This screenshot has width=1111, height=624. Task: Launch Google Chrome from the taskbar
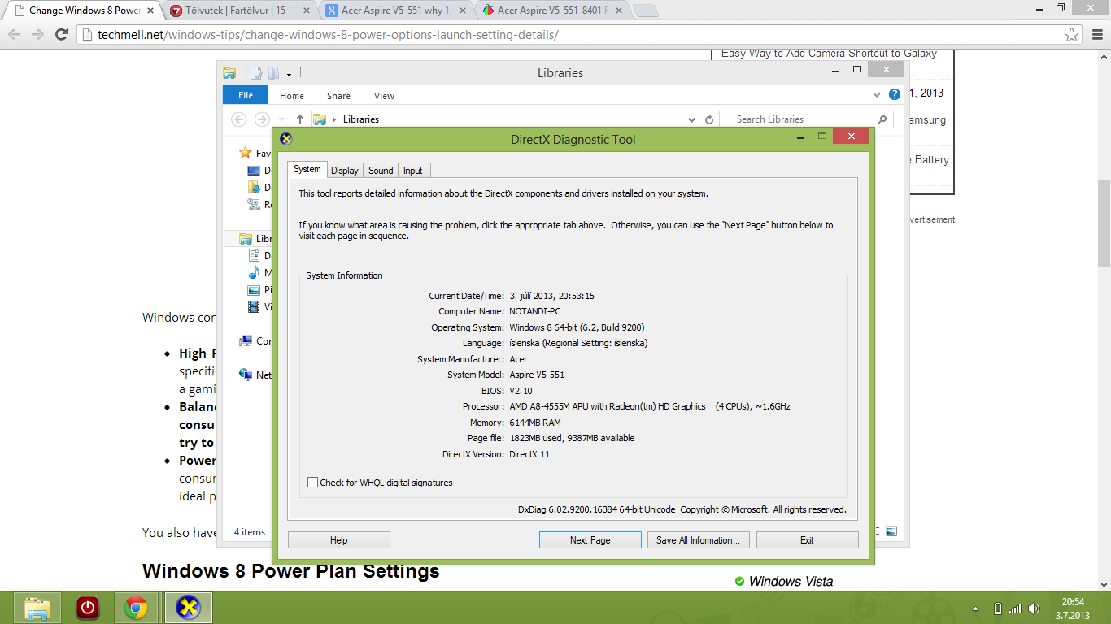point(136,608)
